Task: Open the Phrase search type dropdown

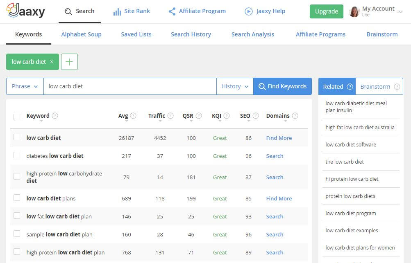Action: pyautogui.click(x=25, y=86)
